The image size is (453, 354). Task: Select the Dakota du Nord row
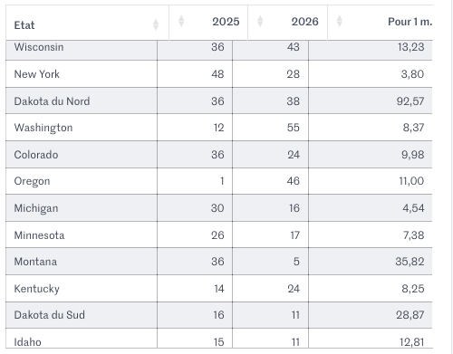[219, 100]
